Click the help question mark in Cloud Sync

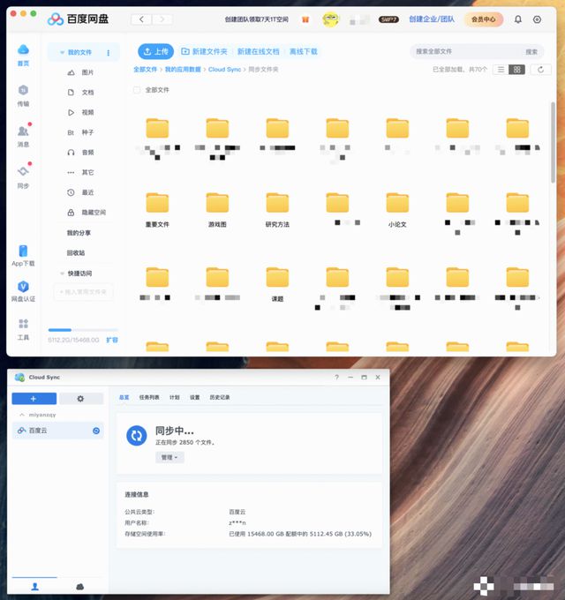(337, 378)
